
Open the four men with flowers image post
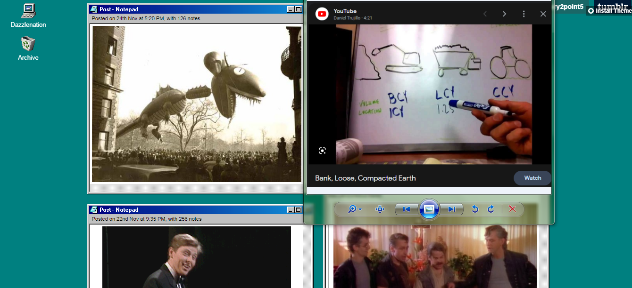pyautogui.click(x=435, y=256)
